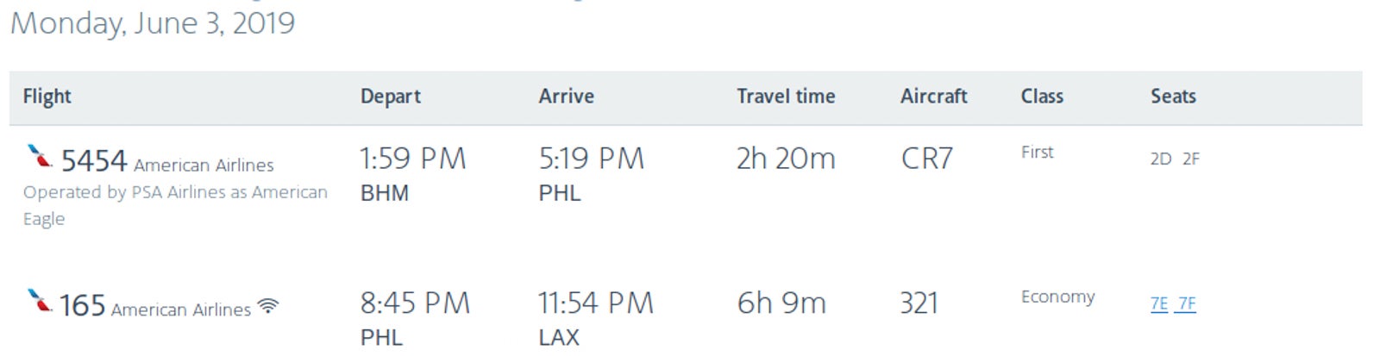Click the CR7 aircraft type

tap(927, 159)
